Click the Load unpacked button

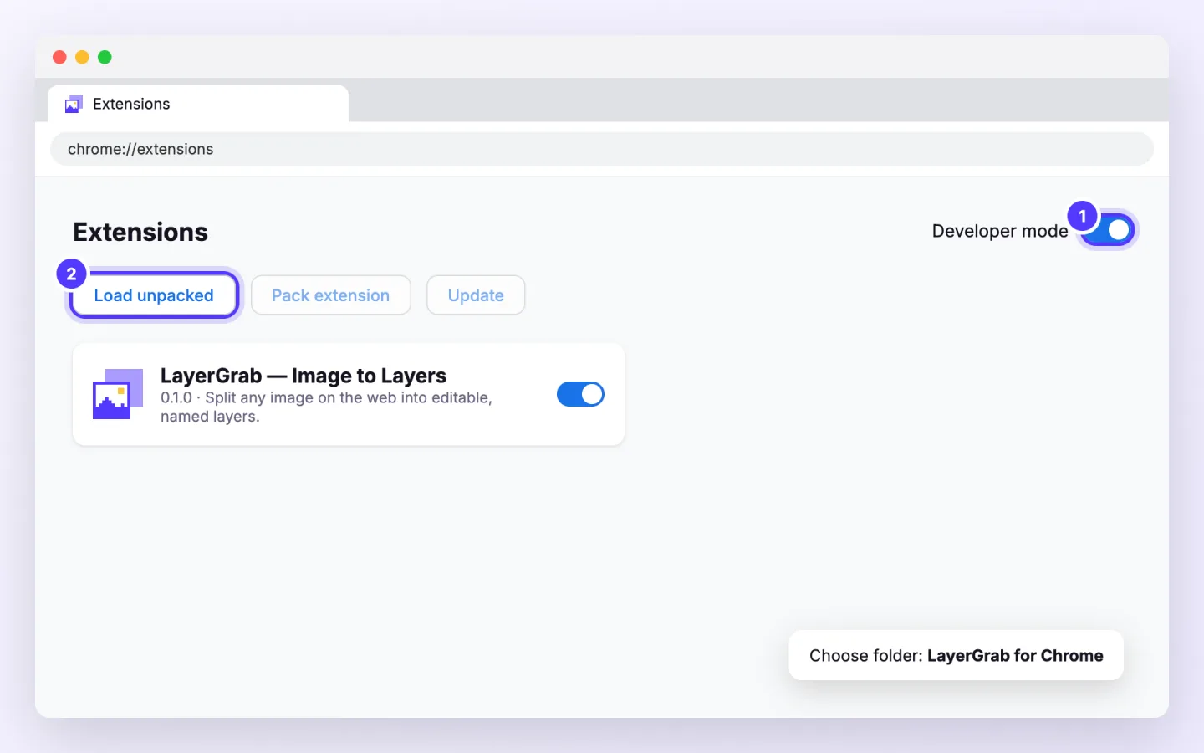(x=154, y=295)
